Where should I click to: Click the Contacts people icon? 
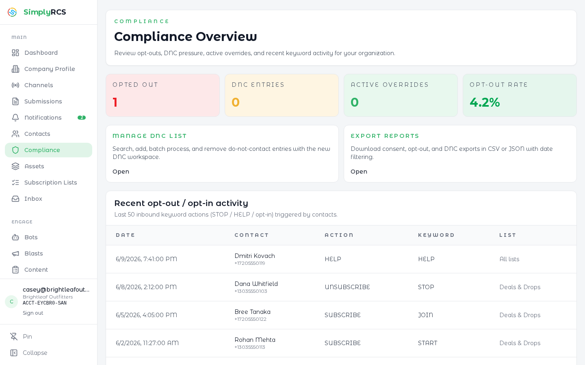(15, 134)
